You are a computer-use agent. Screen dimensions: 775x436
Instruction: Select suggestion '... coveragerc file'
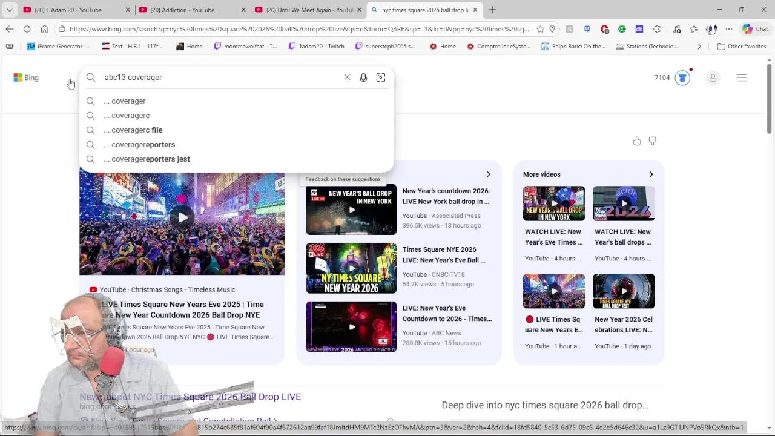pos(237,130)
